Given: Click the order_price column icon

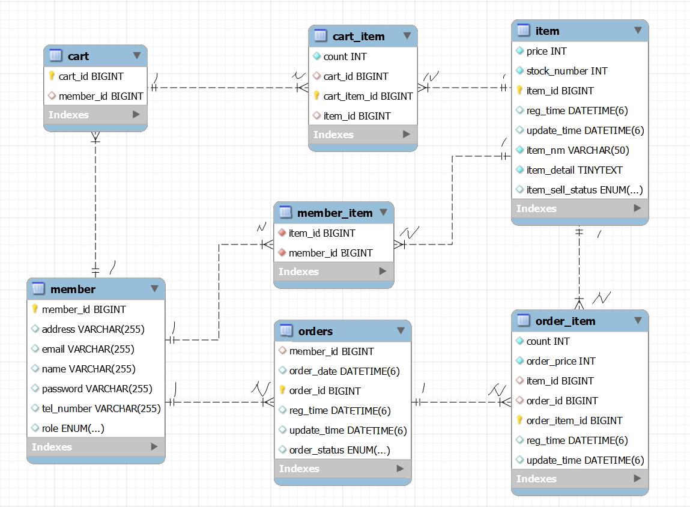Looking at the screenshot, I should 519,360.
